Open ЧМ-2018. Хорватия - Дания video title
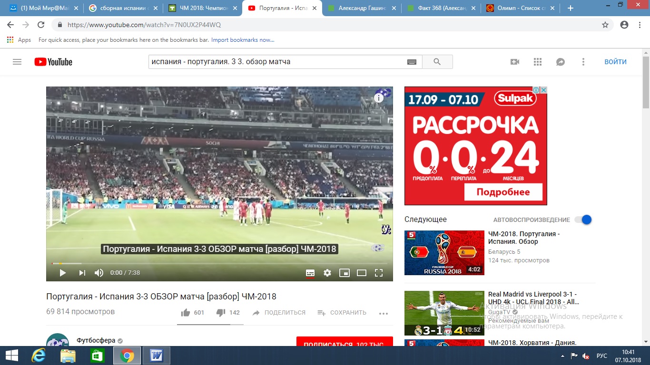This screenshot has width=650, height=365. click(532, 343)
